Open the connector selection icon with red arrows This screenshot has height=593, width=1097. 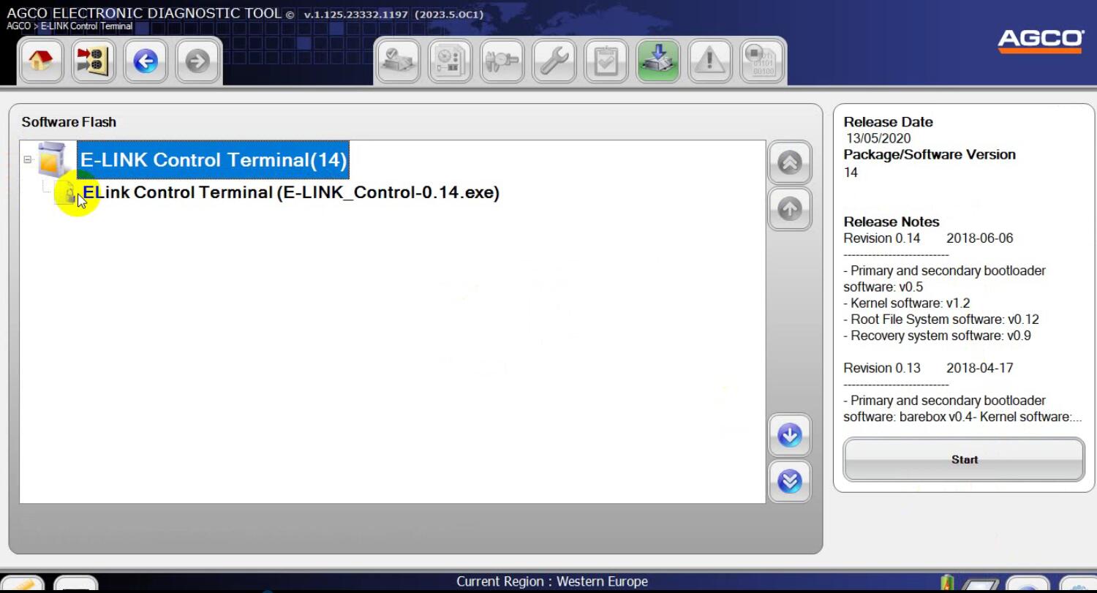click(x=93, y=61)
